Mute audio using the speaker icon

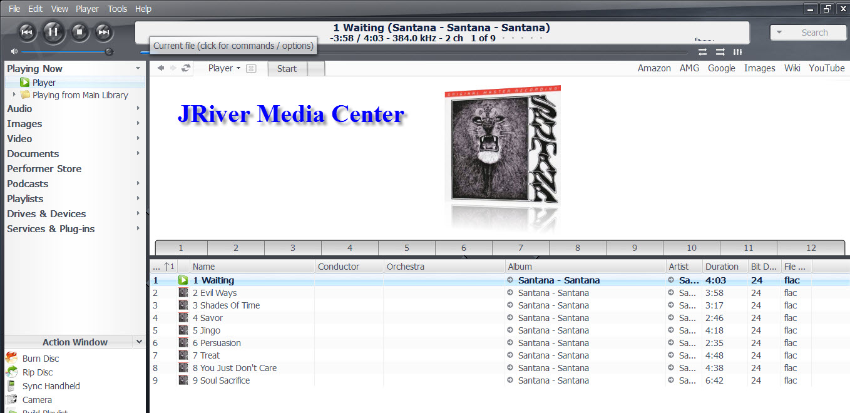coord(14,51)
